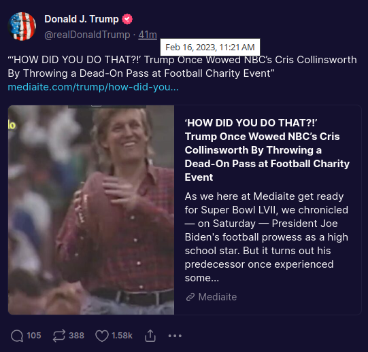This screenshot has height=352, width=368.
Task: Click the 388 ReTruths count
Action: click(76, 336)
